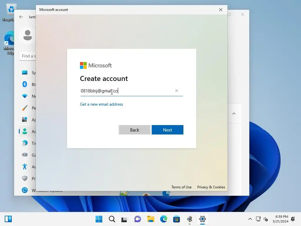Image resolution: width=301 pixels, height=226 pixels.
Task: Clear the email field with the X icon
Action: [176, 91]
